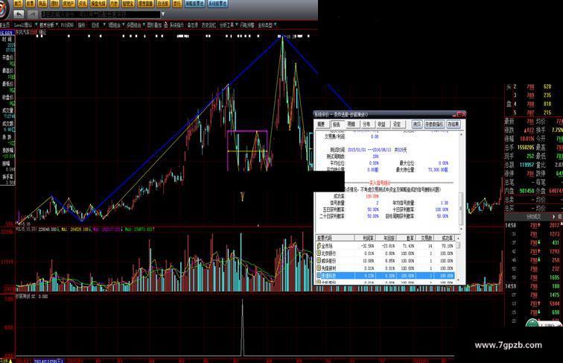The width and height of the screenshot is (563, 363).
Task: Open the 自选股 watchlist toolbar button
Action: point(163,4)
